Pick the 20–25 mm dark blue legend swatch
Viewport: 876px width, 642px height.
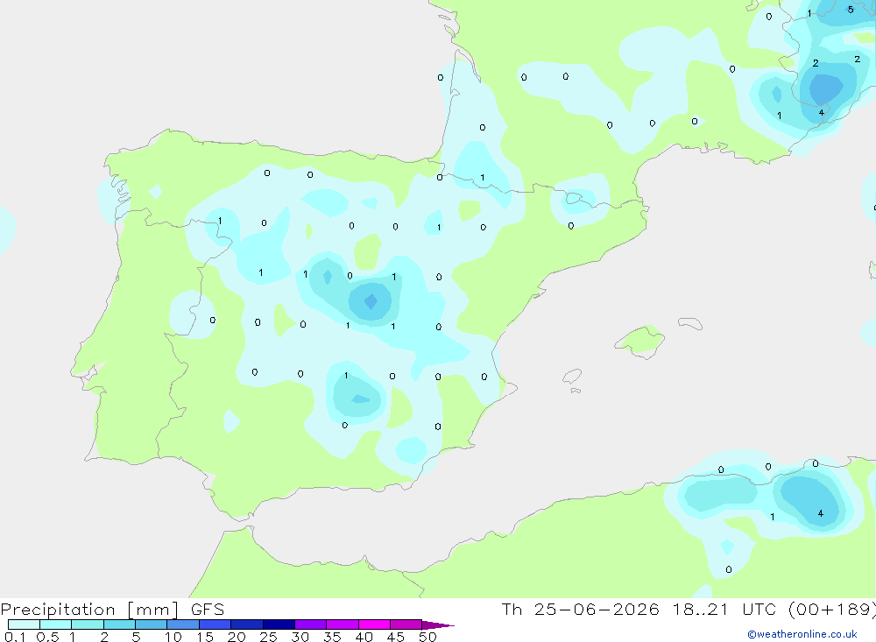[x=247, y=624]
